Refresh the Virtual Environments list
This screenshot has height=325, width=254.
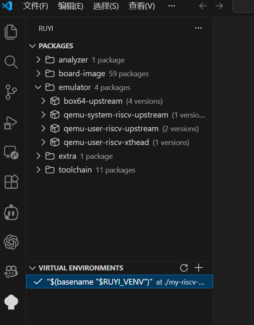[184, 268]
